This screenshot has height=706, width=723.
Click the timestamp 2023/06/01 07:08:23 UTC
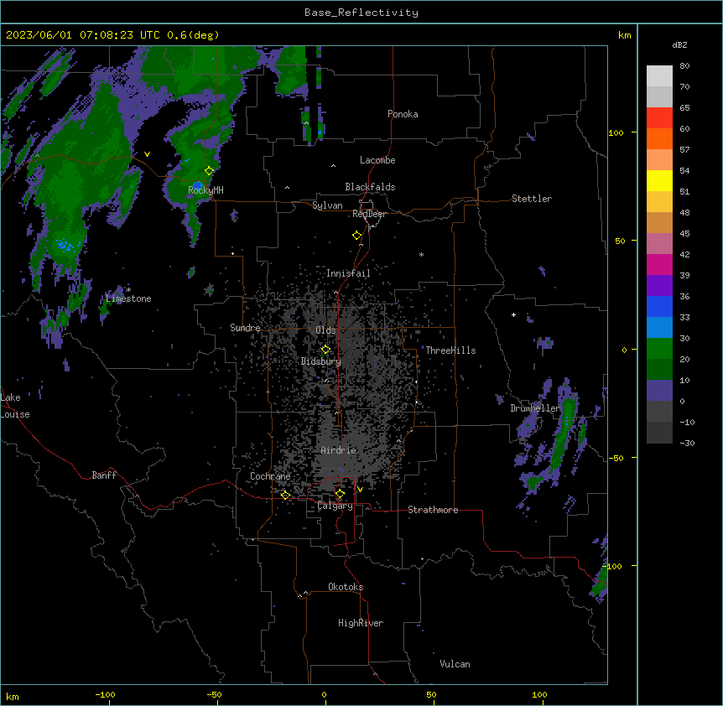[83, 35]
